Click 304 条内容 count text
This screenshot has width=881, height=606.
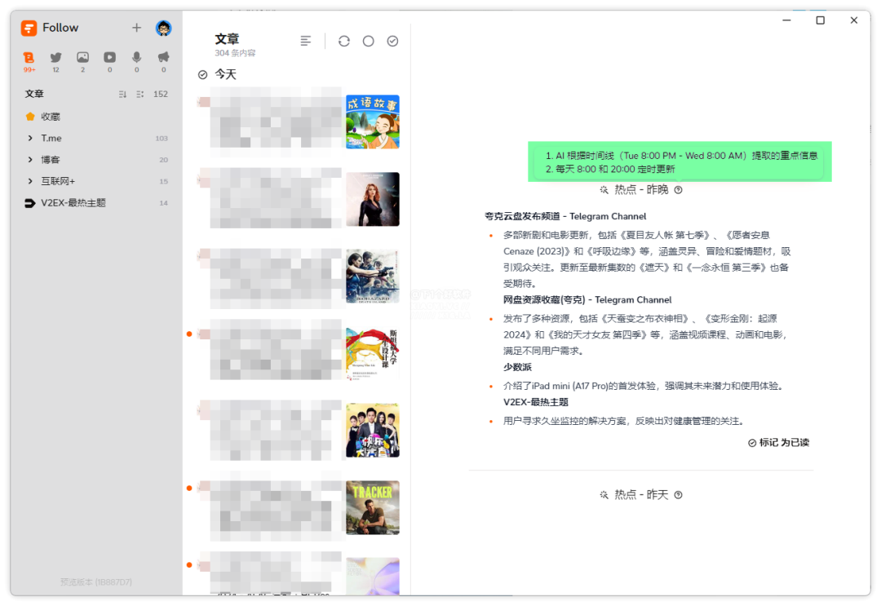point(235,53)
